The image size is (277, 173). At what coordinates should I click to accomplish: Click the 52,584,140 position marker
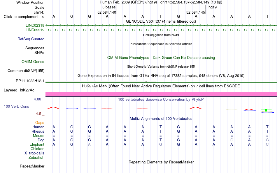pos(107,12)
